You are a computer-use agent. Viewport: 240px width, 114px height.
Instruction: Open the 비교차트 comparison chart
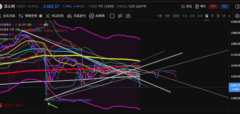tap(55, 16)
